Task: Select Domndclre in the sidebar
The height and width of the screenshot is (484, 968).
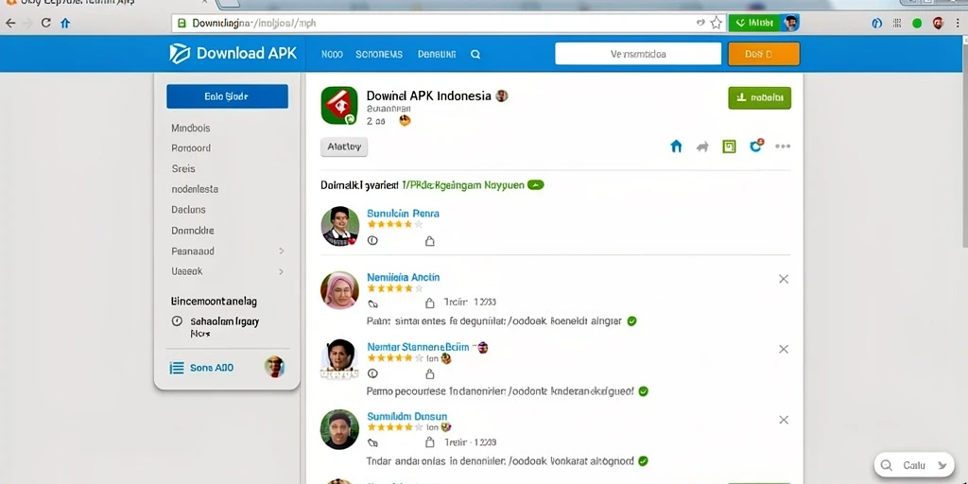Action: pyautogui.click(x=193, y=231)
